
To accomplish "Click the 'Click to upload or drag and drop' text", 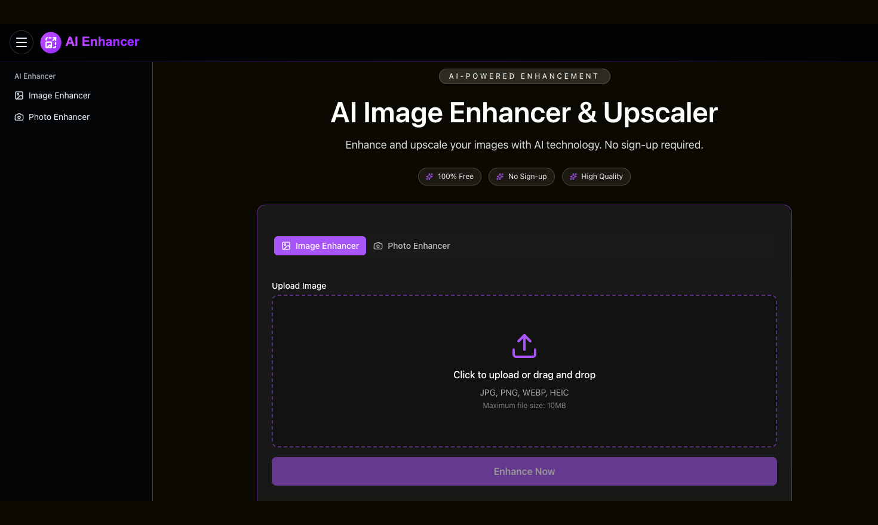I will [524, 375].
